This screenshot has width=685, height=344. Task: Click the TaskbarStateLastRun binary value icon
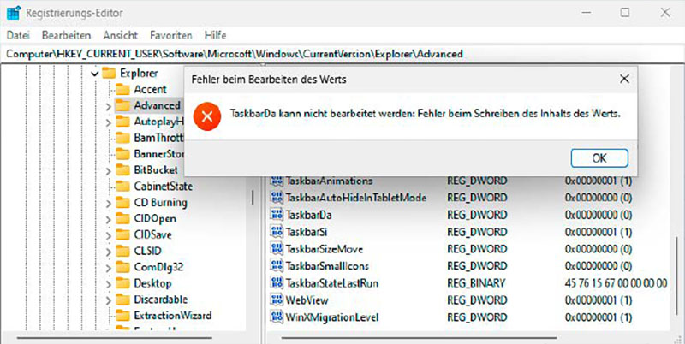click(x=277, y=282)
